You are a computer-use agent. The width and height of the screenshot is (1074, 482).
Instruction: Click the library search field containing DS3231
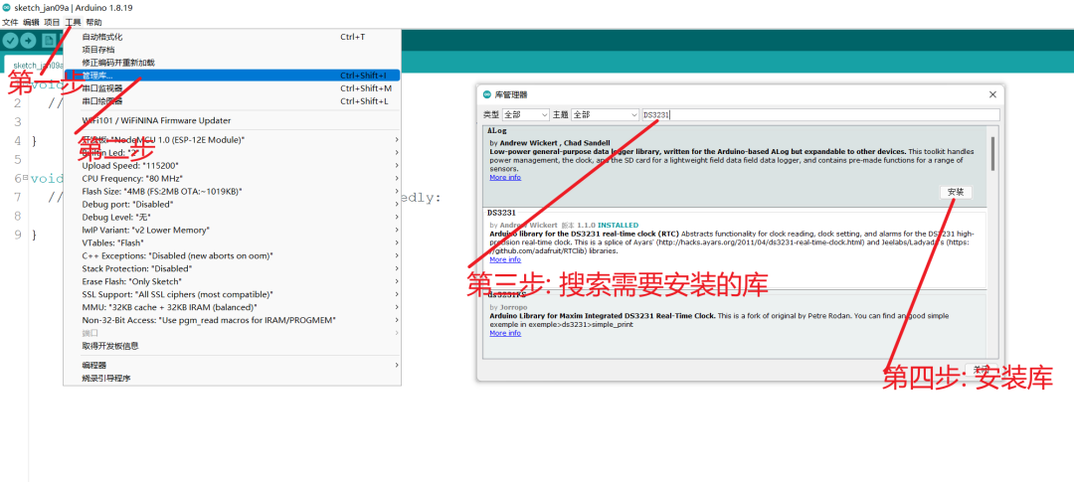(x=815, y=115)
